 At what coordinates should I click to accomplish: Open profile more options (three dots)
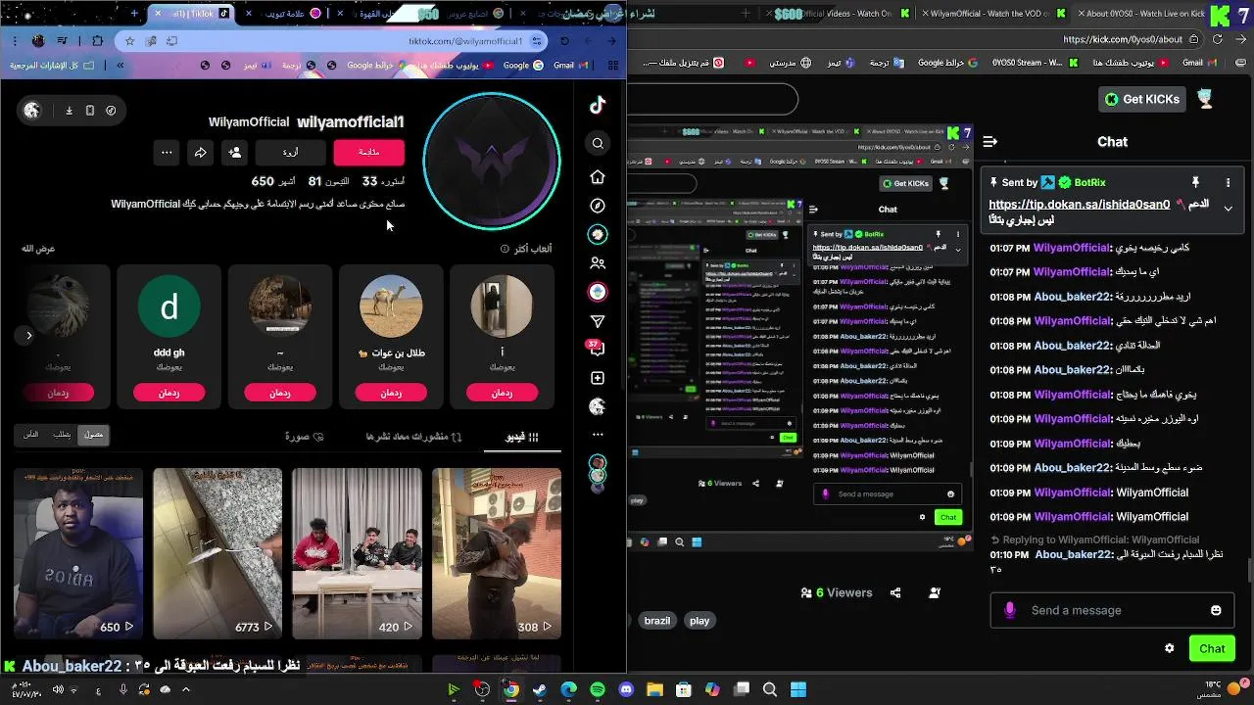[x=167, y=152]
